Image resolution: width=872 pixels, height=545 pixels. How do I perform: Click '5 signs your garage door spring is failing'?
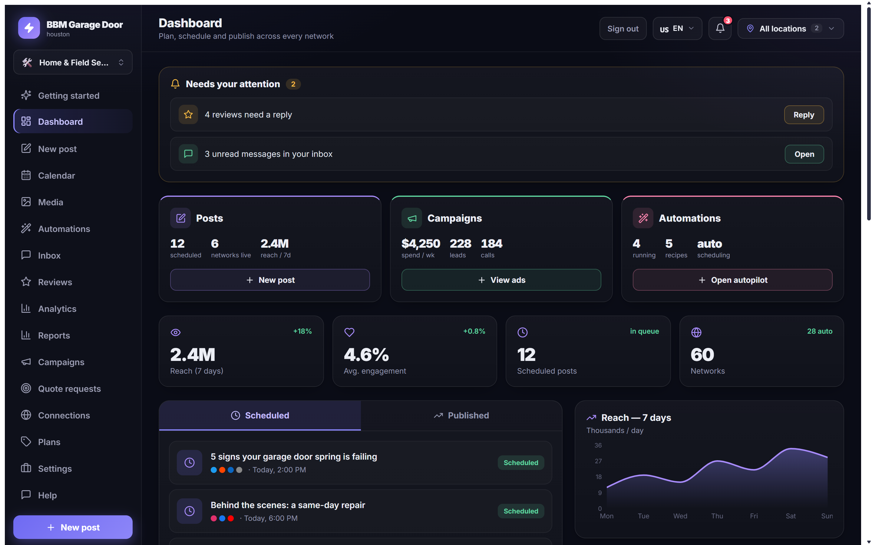(x=294, y=456)
